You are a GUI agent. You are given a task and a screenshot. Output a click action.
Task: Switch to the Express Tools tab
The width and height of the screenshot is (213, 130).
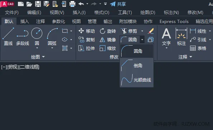(x=174, y=21)
